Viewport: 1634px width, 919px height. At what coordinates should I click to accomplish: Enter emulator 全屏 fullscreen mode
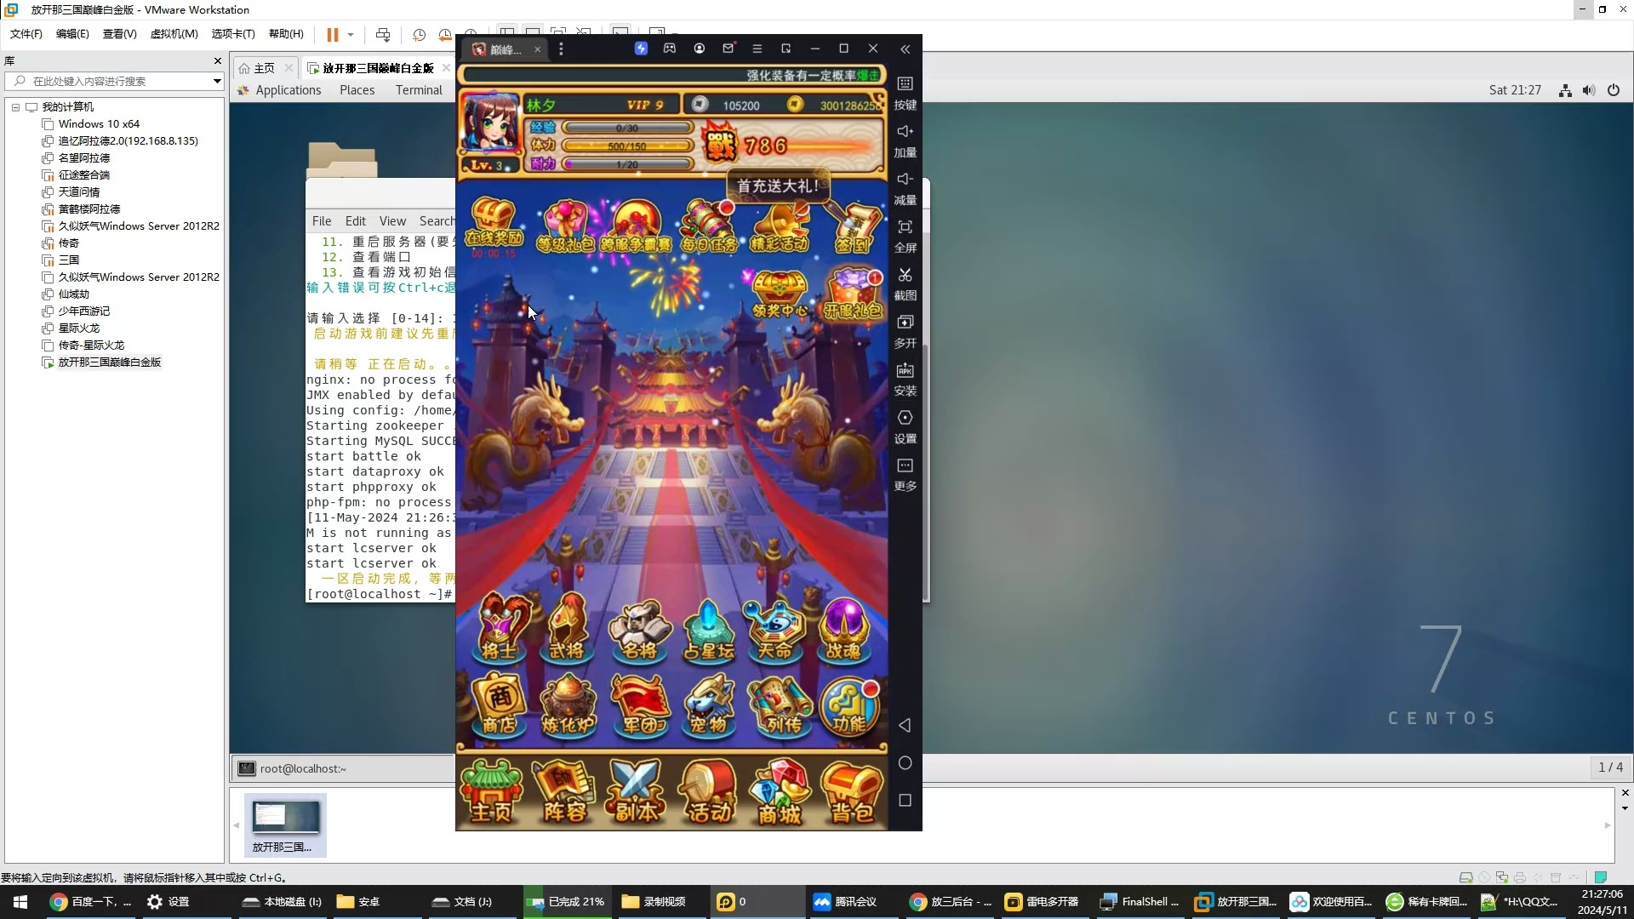(x=905, y=236)
